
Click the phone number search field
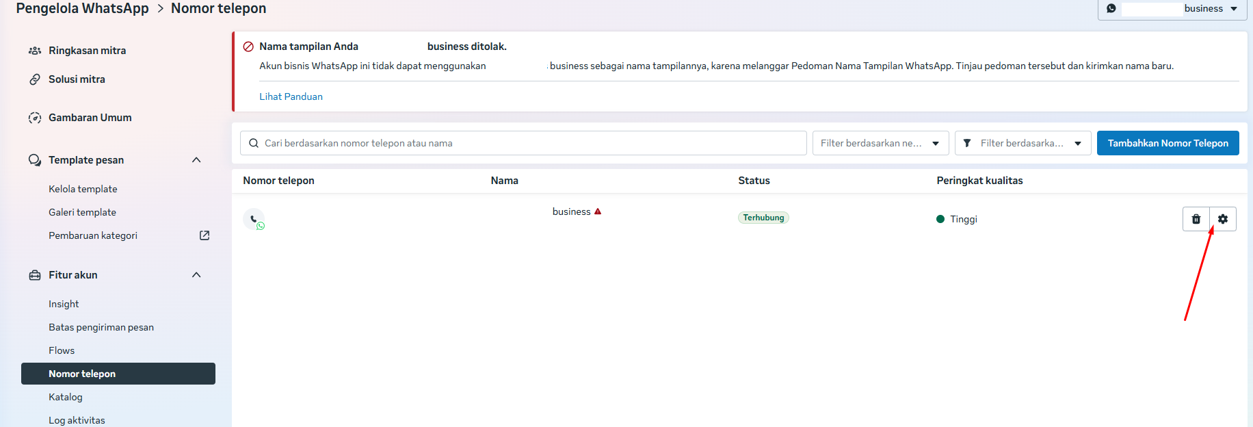[523, 143]
